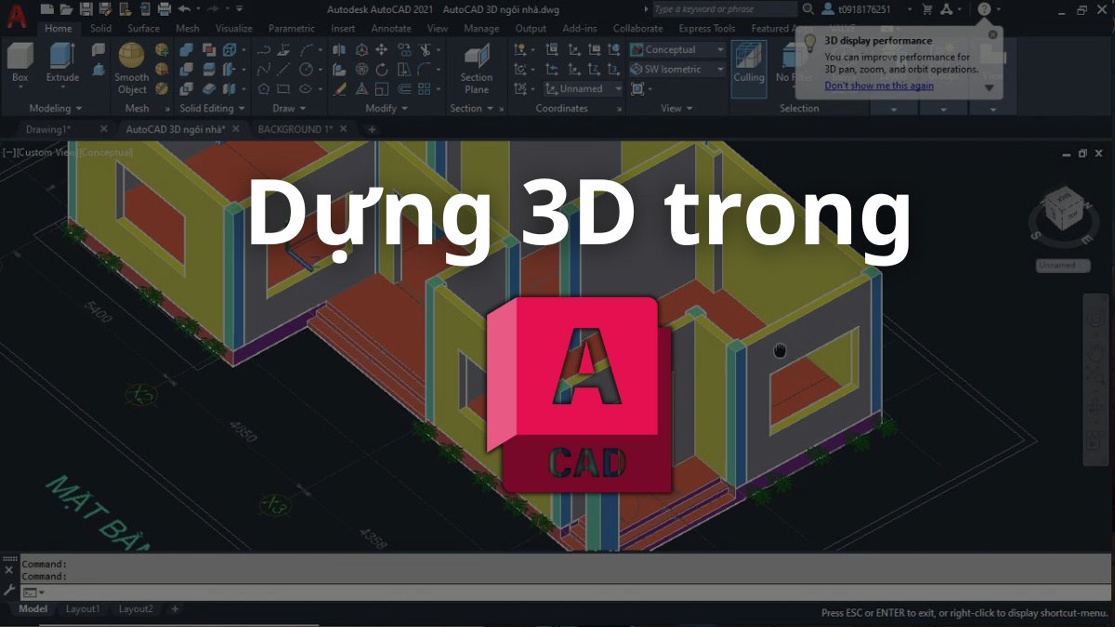Screen dimensions: 1115x627
Task: Select the Extrude tool
Action: pyautogui.click(x=60, y=58)
